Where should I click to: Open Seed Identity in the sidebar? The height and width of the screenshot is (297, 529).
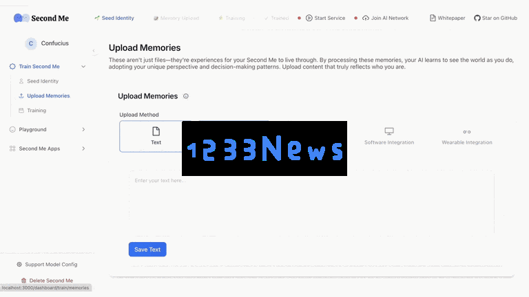coord(43,81)
